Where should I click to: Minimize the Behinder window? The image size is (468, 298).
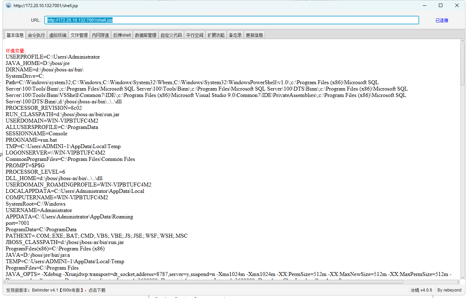[x=424, y=5]
